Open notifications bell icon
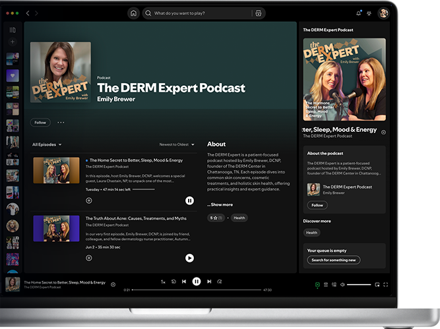This screenshot has height=329, width=440. 358,13
